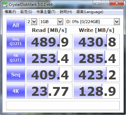Click the Read [MB/s] column header

pos(49,30)
